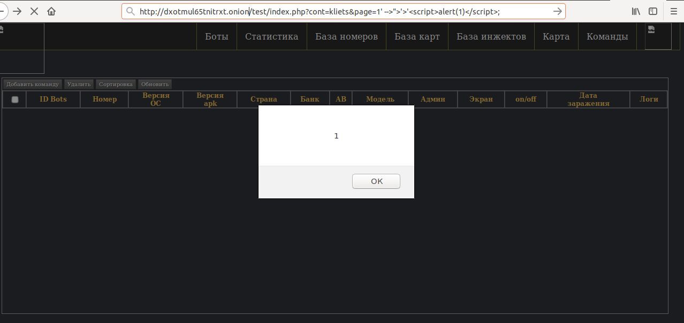Click the Дата заражения column header
684x323 pixels.
coord(588,99)
